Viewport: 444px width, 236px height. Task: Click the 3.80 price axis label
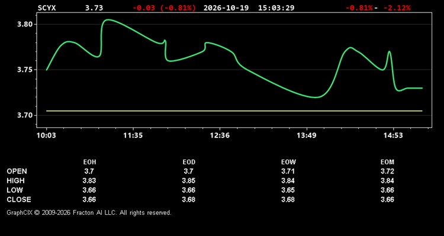(23, 24)
